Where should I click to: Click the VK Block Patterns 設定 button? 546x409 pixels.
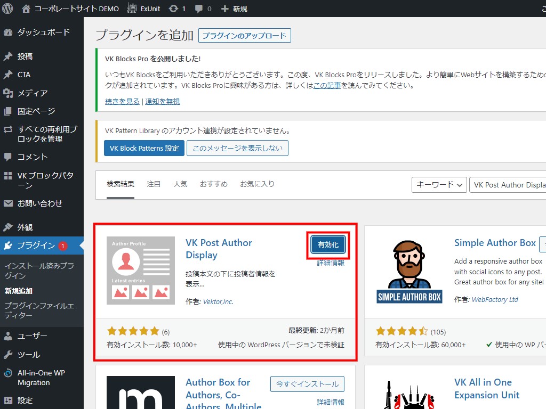tap(144, 148)
